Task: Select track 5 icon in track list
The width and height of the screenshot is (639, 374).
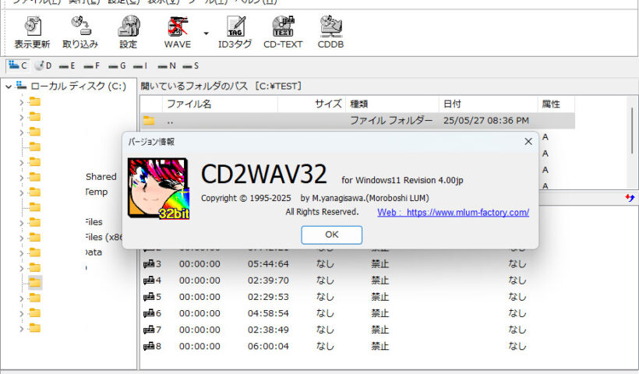Action: tap(149, 297)
